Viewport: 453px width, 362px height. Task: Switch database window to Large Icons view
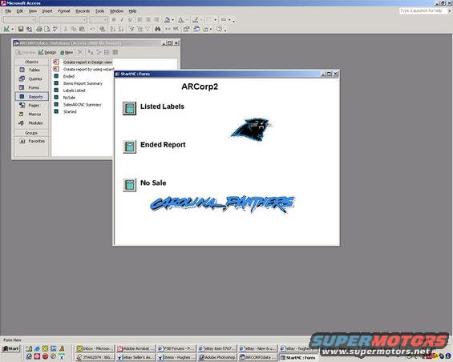(x=91, y=52)
